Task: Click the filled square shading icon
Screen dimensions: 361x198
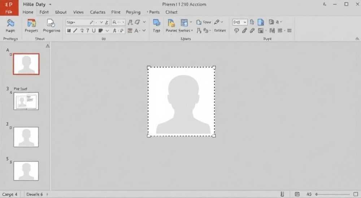Action: tap(100, 31)
